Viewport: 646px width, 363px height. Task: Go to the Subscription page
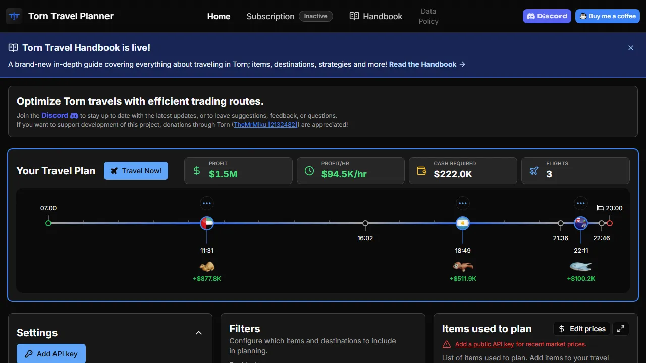270,16
